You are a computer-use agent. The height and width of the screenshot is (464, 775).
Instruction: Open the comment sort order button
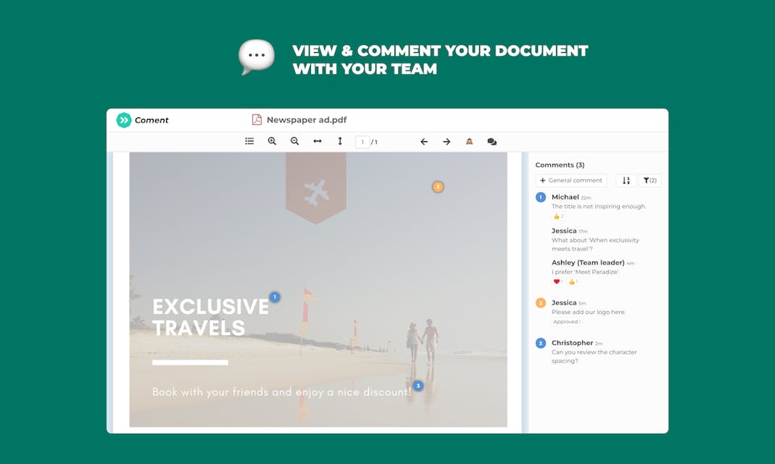(626, 181)
